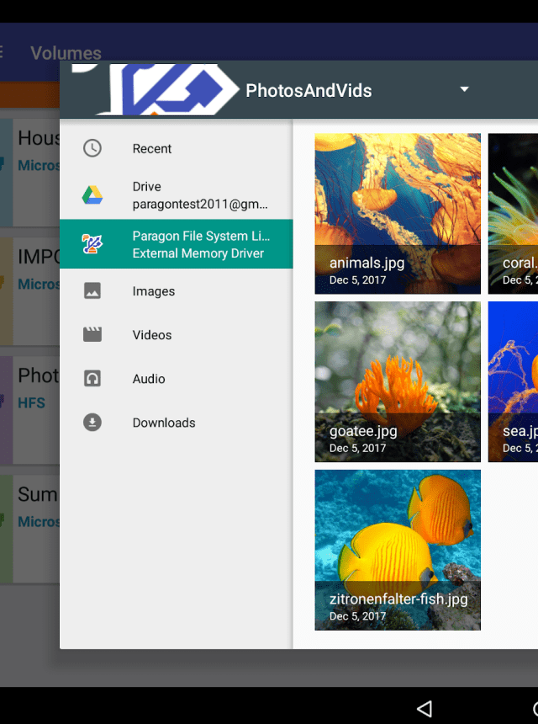Click the Images picture icon
Viewport: 538px width, 724px height.
click(x=92, y=291)
